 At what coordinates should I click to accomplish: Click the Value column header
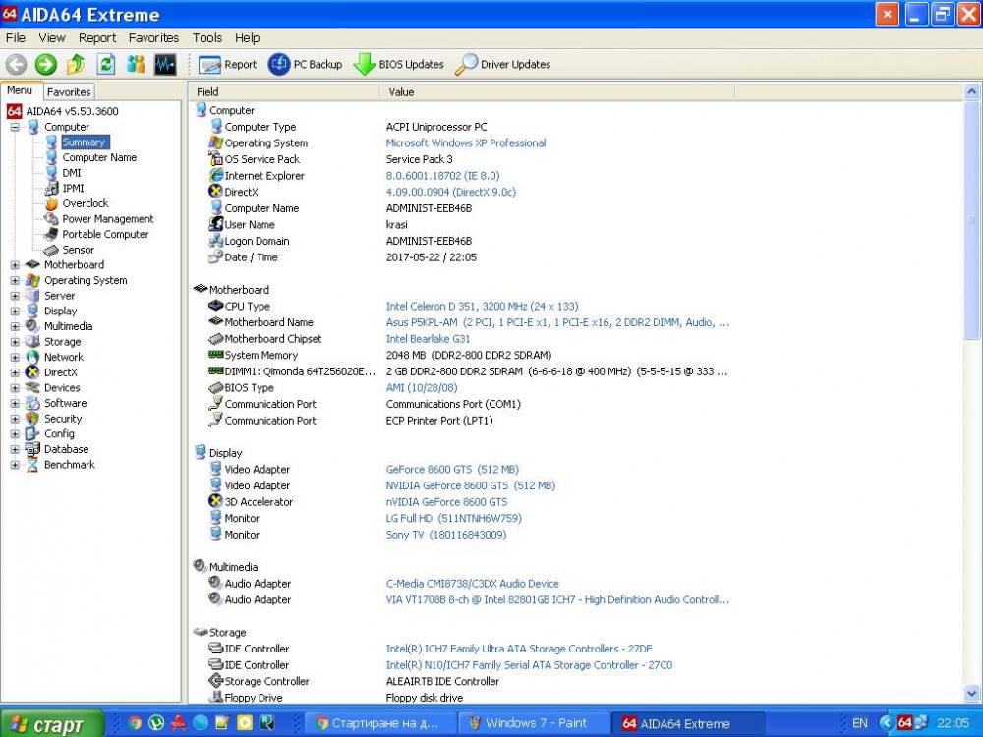point(556,92)
